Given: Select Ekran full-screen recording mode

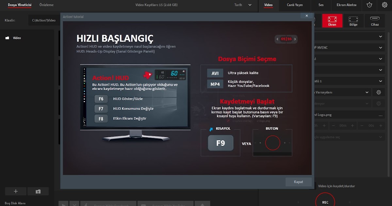Looking at the screenshot, I should tap(332, 20).
